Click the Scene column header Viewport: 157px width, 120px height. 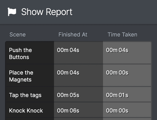17,35
